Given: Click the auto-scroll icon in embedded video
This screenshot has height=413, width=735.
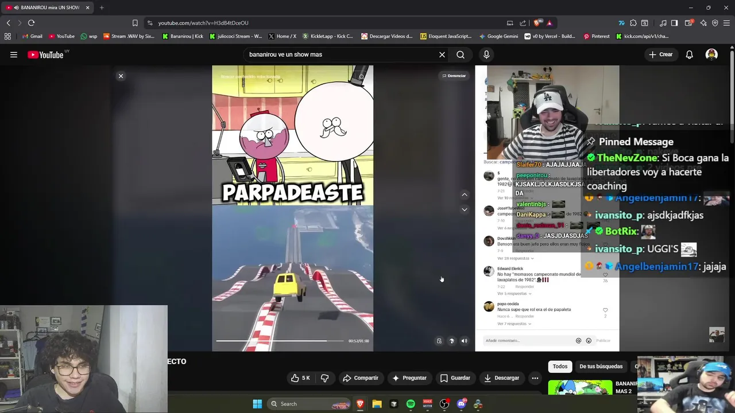Looking at the screenshot, I should 452,341.
